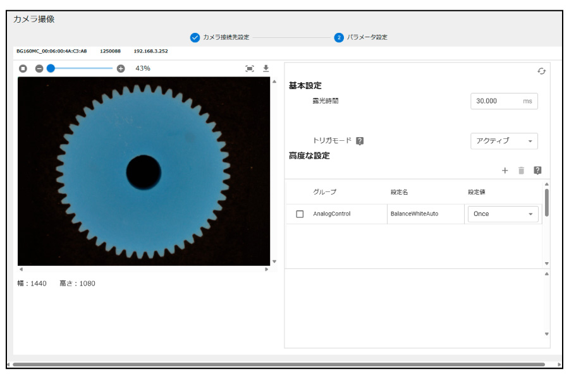
Task: Click the zoom in plus icon
Action: [121, 68]
